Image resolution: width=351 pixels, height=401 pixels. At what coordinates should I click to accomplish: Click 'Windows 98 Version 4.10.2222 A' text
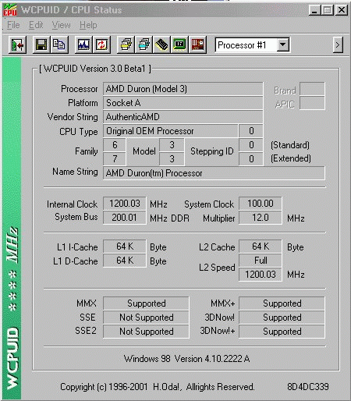[x=187, y=359]
